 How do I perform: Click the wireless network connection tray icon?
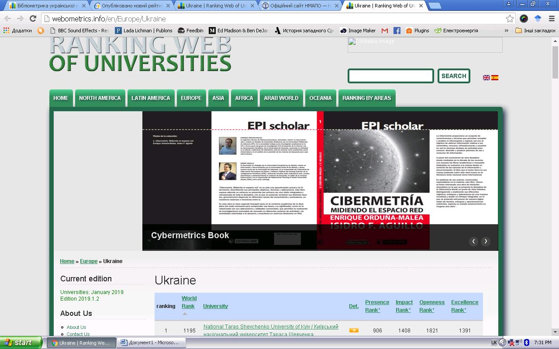coord(518,342)
